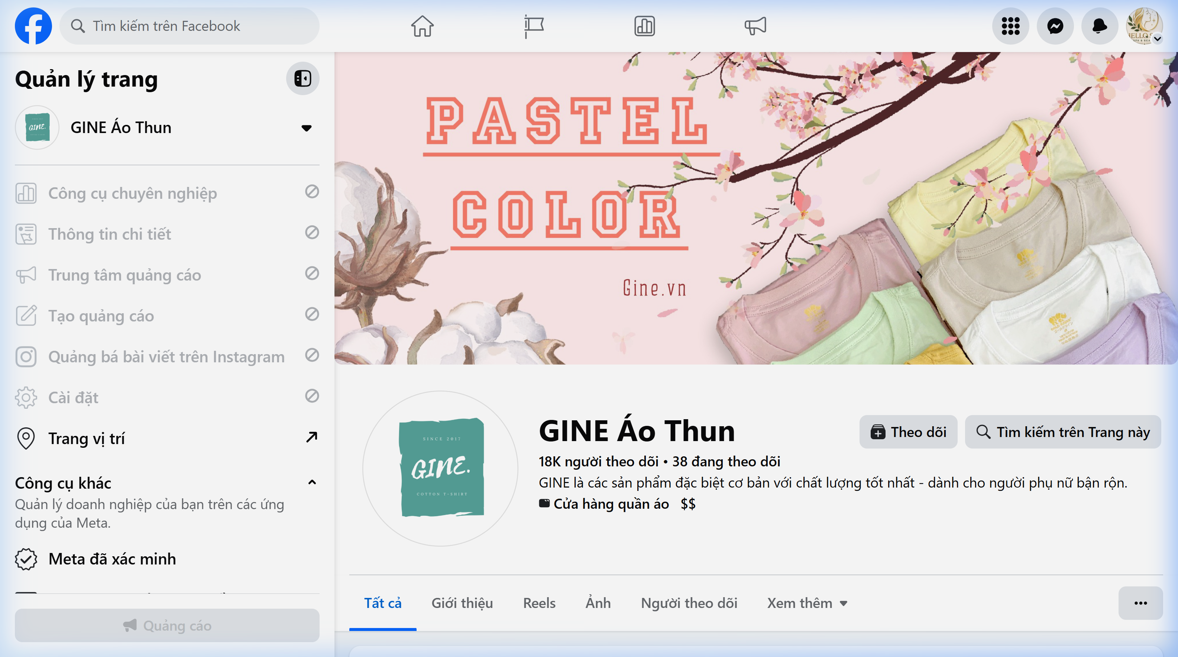Click Tạo quảng cáo pencil icon
Image resolution: width=1178 pixels, height=657 pixels.
click(26, 316)
